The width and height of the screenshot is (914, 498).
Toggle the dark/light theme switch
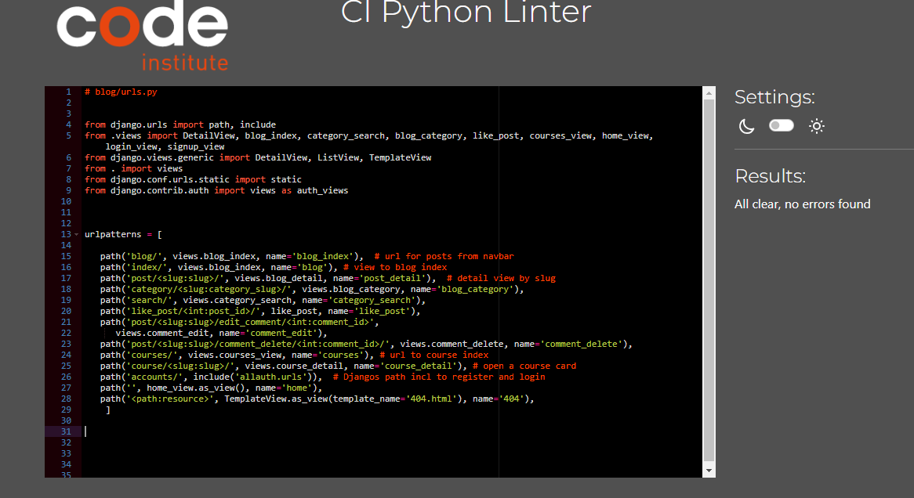(781, 125)
